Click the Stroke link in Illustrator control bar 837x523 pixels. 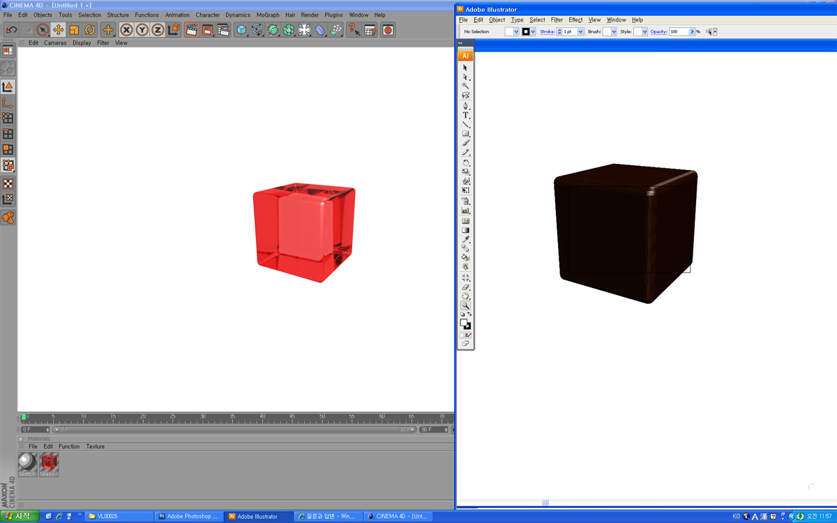[548, 32]
